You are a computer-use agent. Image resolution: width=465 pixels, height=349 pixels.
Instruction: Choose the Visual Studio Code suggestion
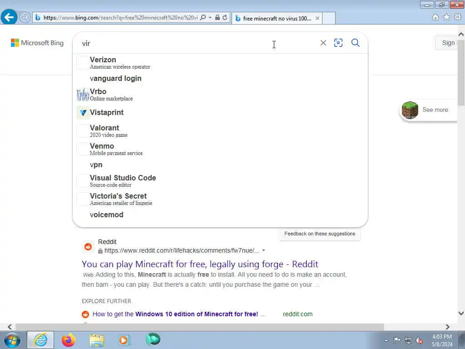tap(220, 181)
